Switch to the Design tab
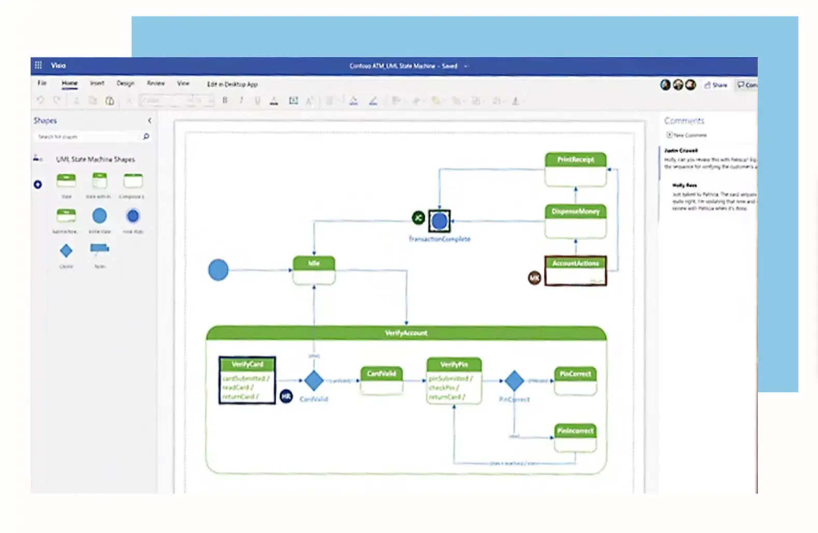The height and width of the screenshot is (533, 818). [x=125, y=83]
